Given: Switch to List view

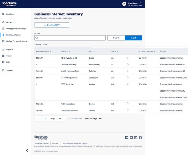Looking at the screenshot, I should 133,38.
